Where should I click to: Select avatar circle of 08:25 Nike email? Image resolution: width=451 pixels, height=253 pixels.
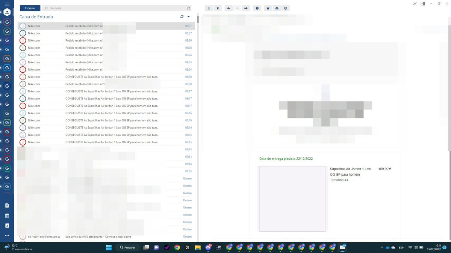[23, 62]
